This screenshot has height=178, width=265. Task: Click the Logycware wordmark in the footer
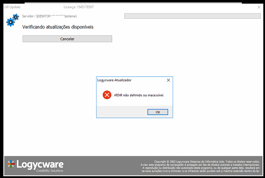pos(40,164)
